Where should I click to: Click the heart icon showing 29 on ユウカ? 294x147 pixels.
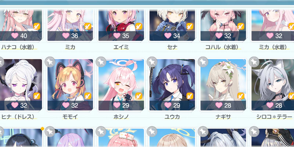pos(168,105)
